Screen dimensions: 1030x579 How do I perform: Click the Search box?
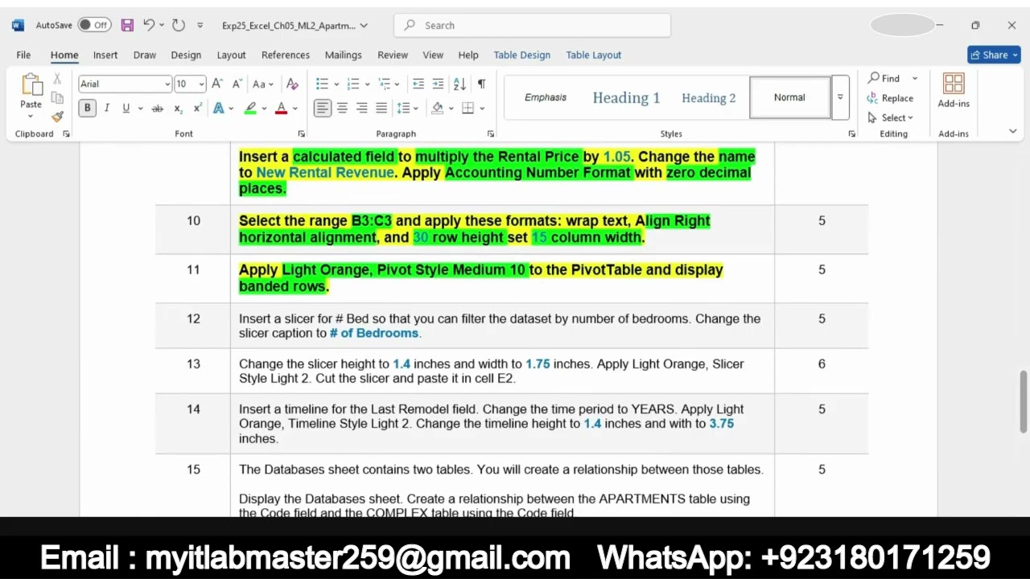[532, 26]
